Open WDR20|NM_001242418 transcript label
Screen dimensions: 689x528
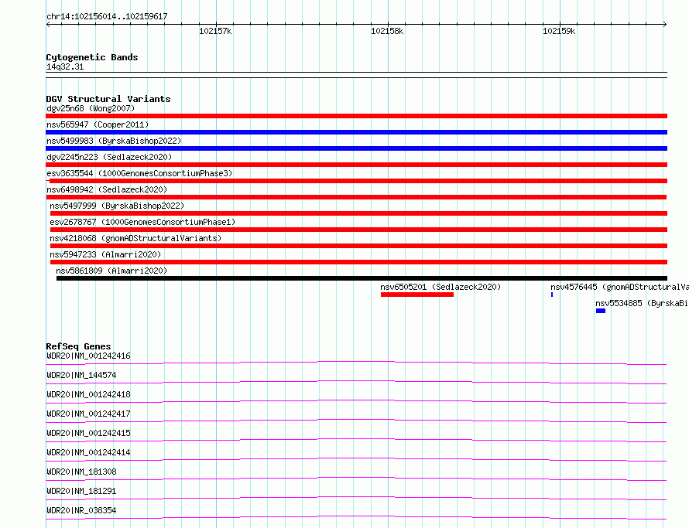88,394
